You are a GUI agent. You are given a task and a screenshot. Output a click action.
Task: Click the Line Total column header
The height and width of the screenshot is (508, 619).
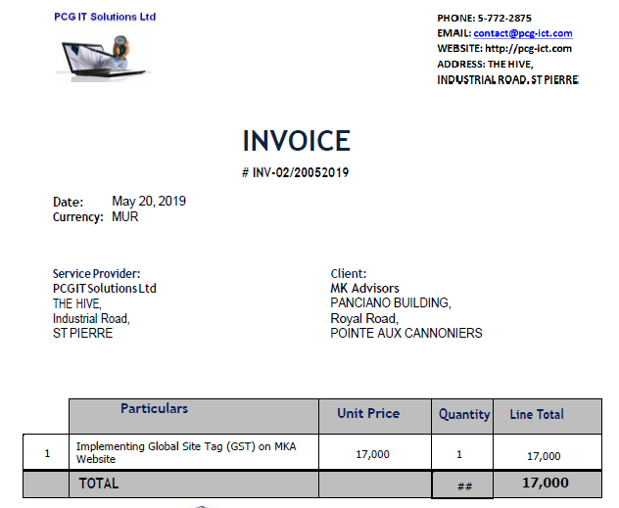click(537, 414)
